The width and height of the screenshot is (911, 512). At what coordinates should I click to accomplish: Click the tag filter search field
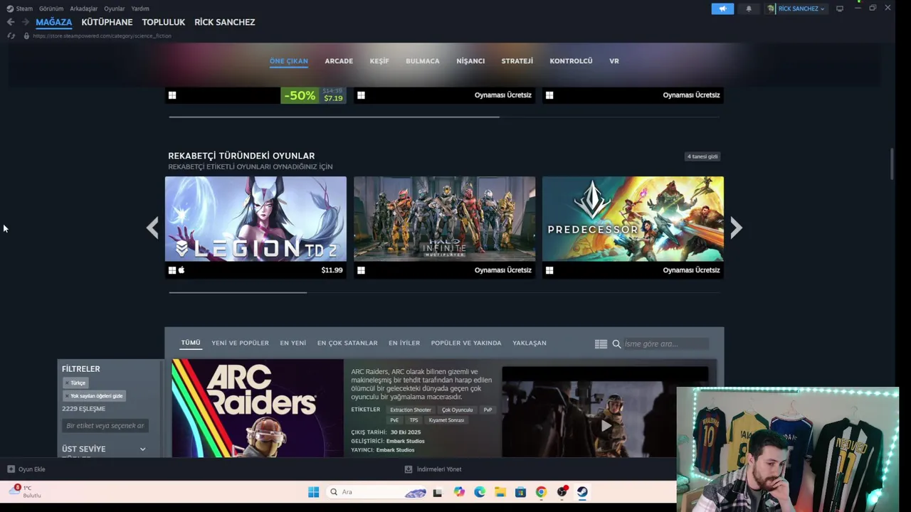(105, 425)
